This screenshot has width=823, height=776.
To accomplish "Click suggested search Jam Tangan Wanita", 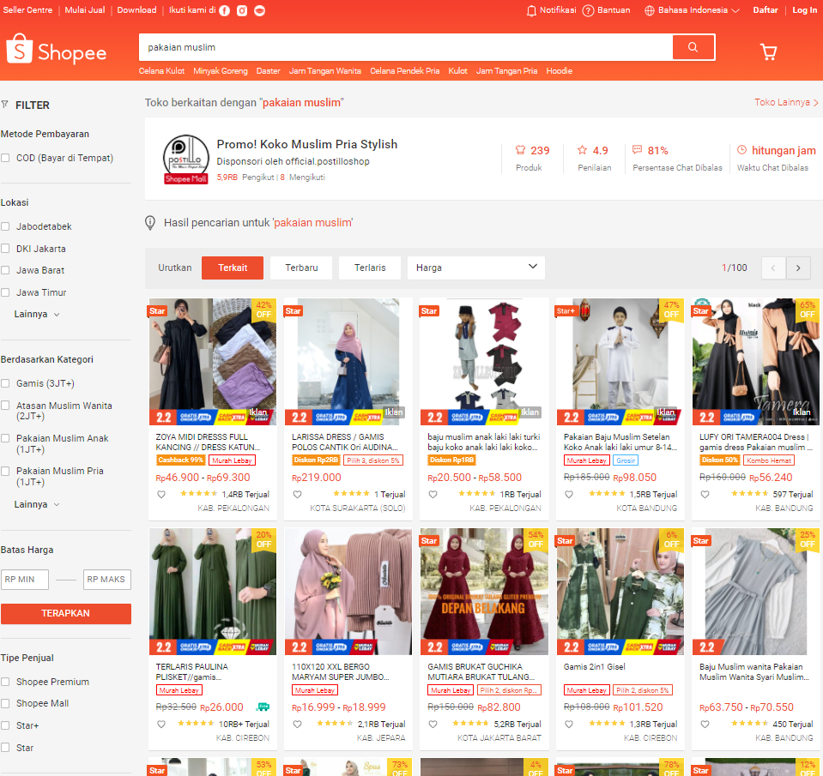I will click(325, 71).
